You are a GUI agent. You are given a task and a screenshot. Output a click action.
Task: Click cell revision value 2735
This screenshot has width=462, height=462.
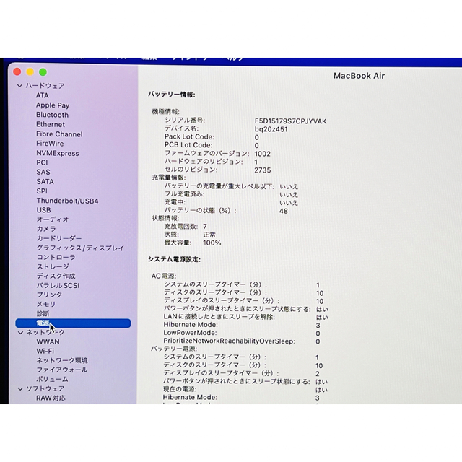click(263, 170)
